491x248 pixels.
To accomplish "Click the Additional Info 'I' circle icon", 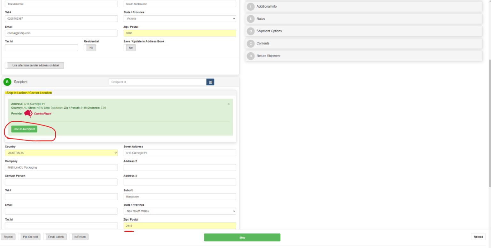I will click(x=251, y=6).
